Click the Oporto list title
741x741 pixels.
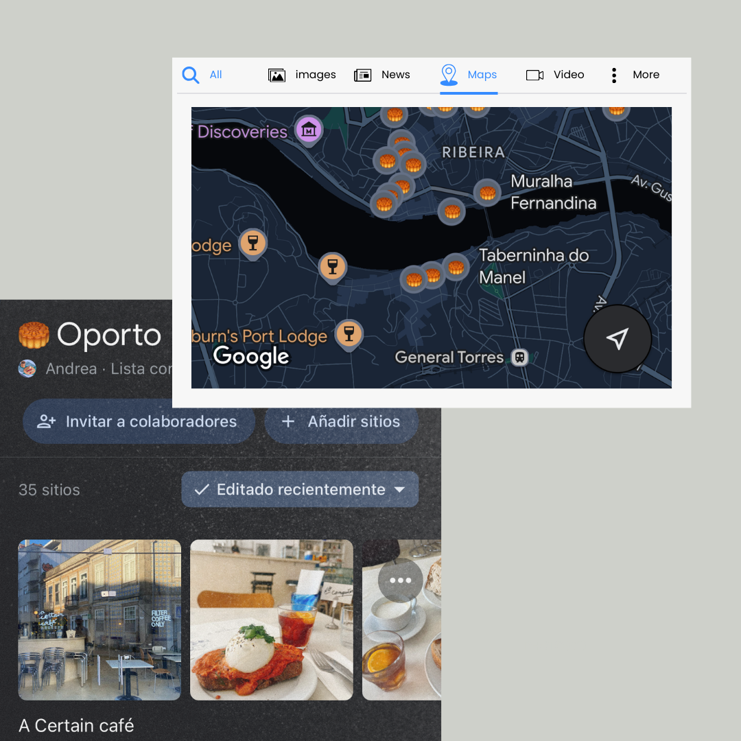pos(108,335)
